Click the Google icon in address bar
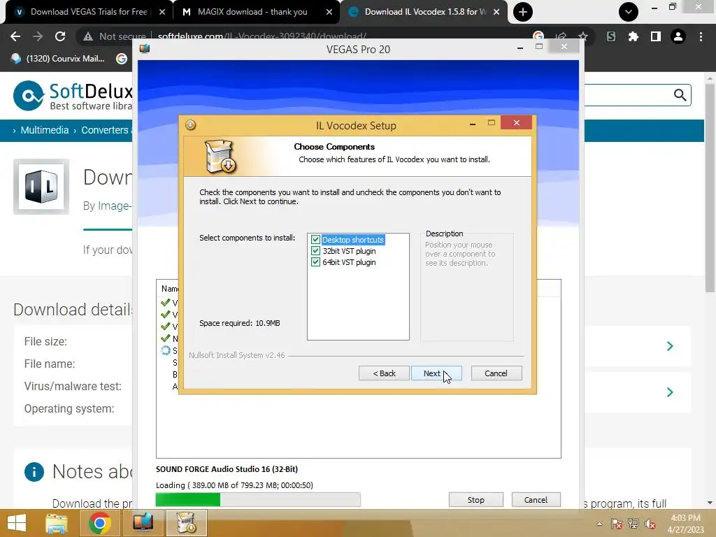The image size is (716, 537). (538, 36)
